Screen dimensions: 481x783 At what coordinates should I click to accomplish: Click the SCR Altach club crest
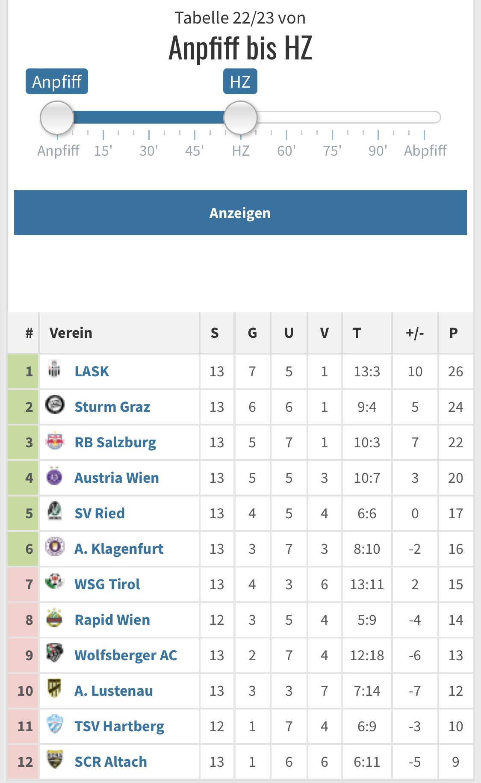tap(55, 759)
